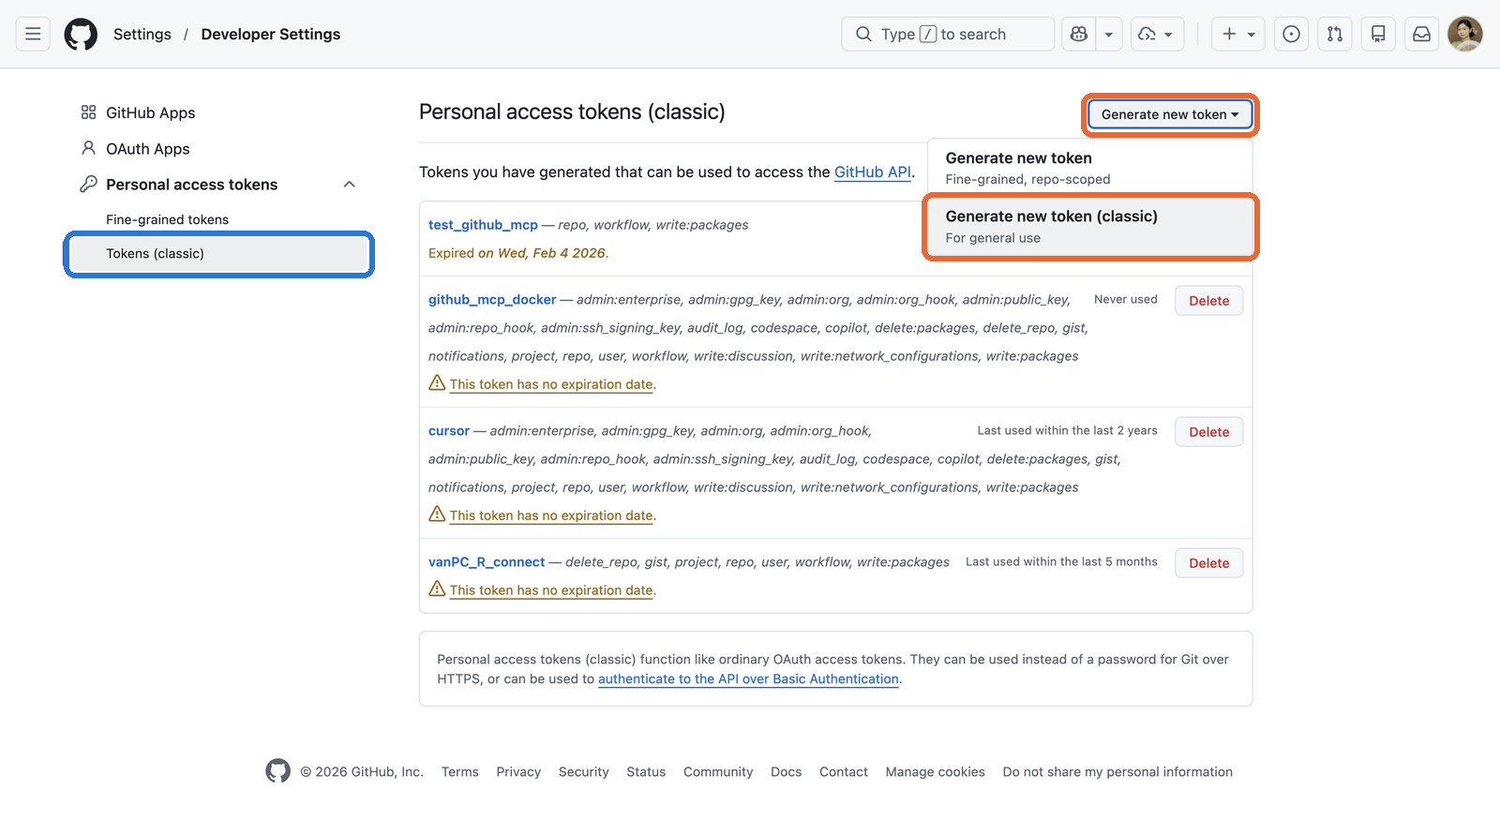Click Manage cookies in the footer

(935, 772)
